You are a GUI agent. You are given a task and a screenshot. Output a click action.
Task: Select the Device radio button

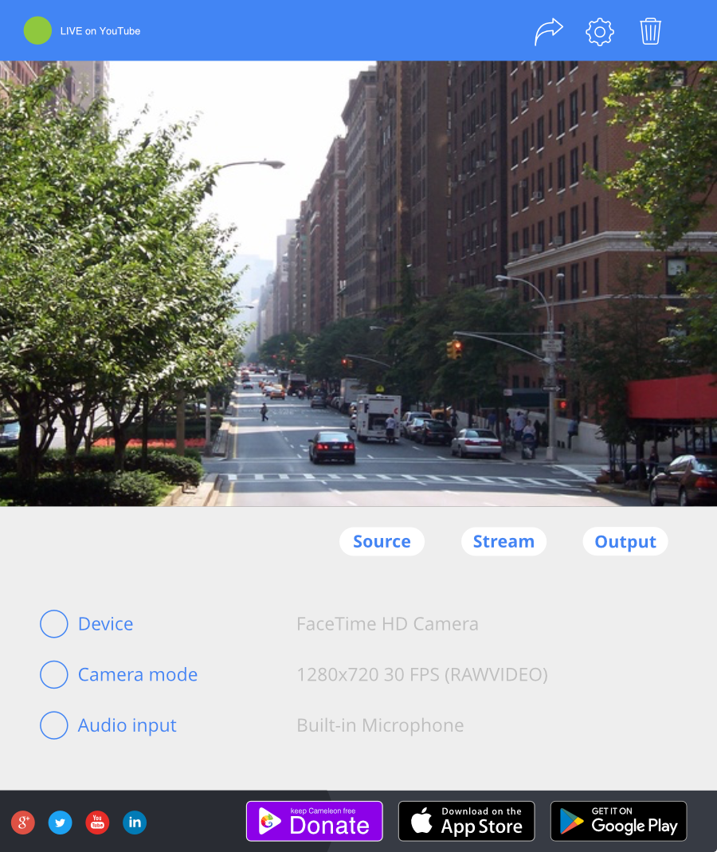[x=54, y=624]
